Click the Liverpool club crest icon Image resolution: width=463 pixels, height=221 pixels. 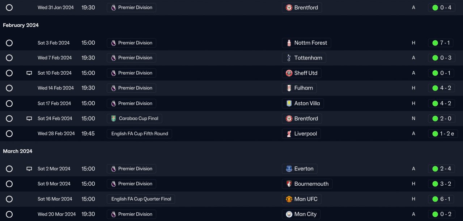[x=289, y=134]
